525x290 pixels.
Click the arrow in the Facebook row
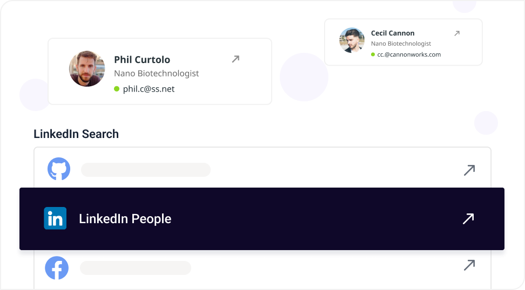pos(469,265)
